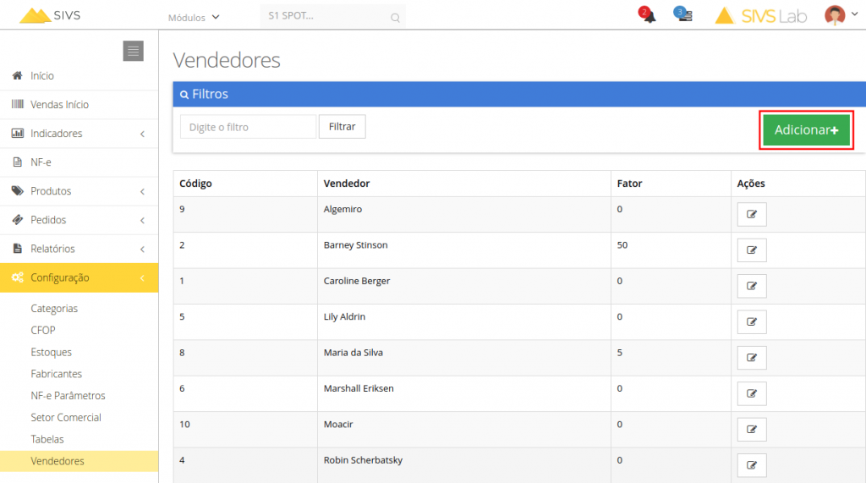
Task: Click the user avatar in top bar
Action: pyautogui.click(x=835, y=15)
